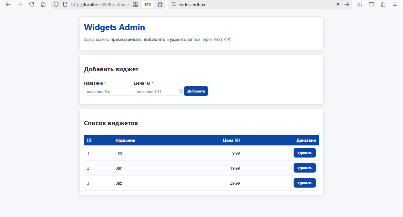Image resolution: width=403 pixels, height=217 pixels.
Task: Open the Extensions puzzle icon
Action: 383,5
